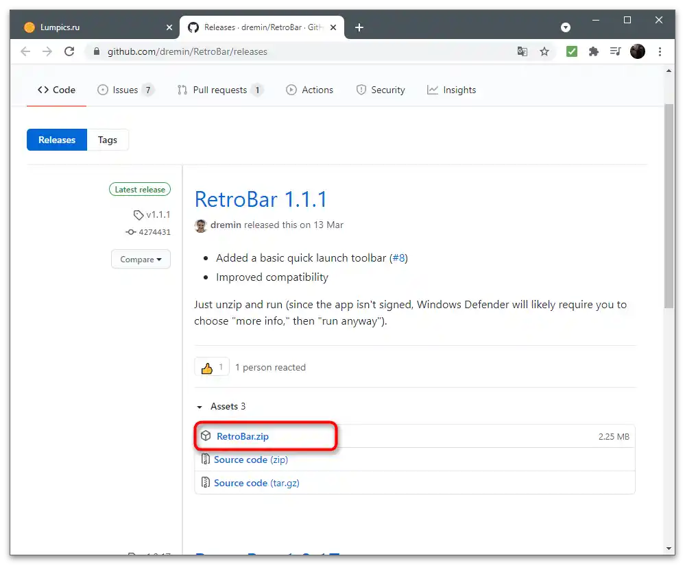Click the 2.25 MB file size text
Viewport: 685px width, 565px height.
(614, 437)
